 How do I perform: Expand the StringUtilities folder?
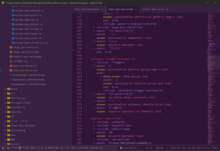5,103
